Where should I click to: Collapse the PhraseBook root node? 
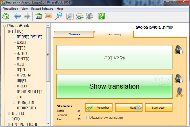[4, 26]
